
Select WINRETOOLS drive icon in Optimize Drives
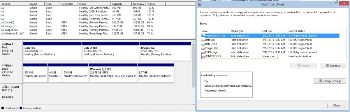click(203, 56)
